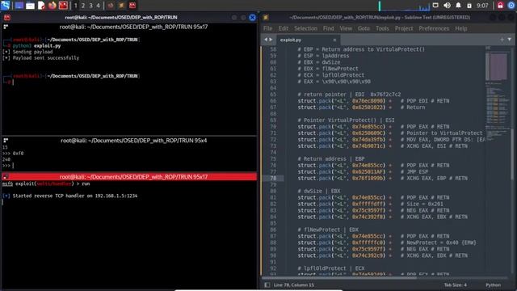Click the red lock screen icon
517x291 pixels.
(x=500, y=6)
